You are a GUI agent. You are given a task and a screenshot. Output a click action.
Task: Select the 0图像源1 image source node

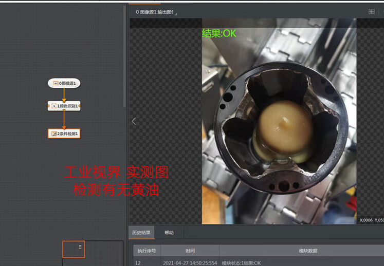tap(64, 83)
